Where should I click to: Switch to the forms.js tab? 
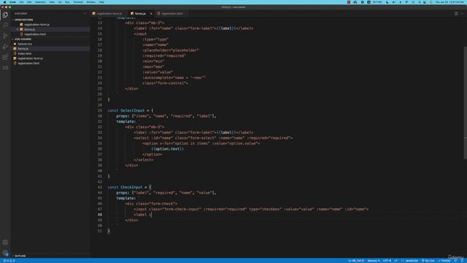pyautogui.click(x=140, y=13)
